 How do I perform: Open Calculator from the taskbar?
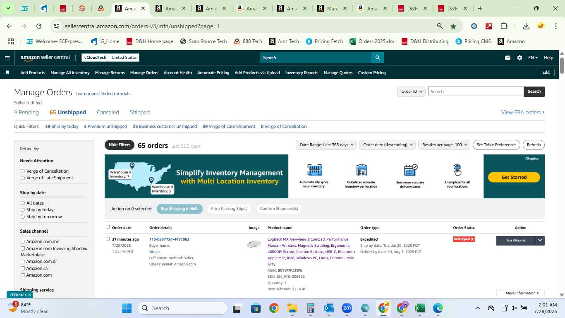coord(311,308)
